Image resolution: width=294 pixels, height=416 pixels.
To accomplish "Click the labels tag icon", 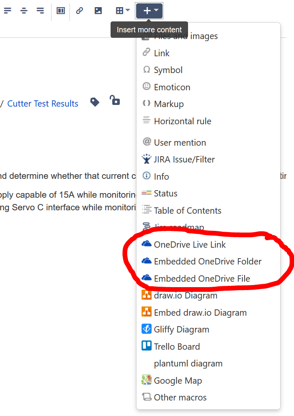I will tap(95, 102).
